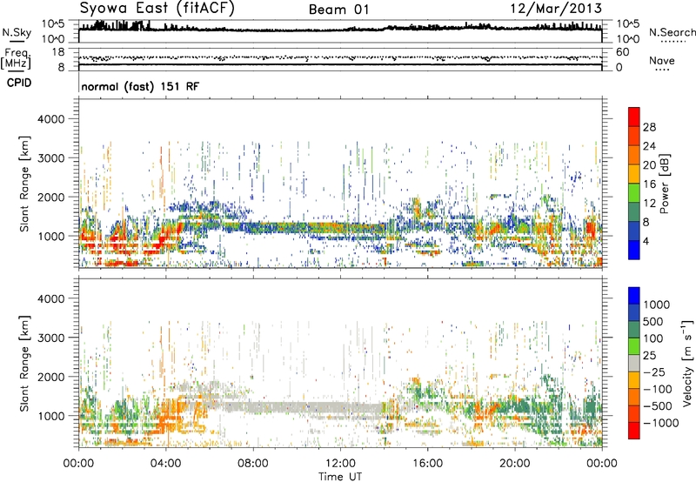Click the strong red echo near 04:00 power panel
The image size is (696, 482).
(165, 235)
